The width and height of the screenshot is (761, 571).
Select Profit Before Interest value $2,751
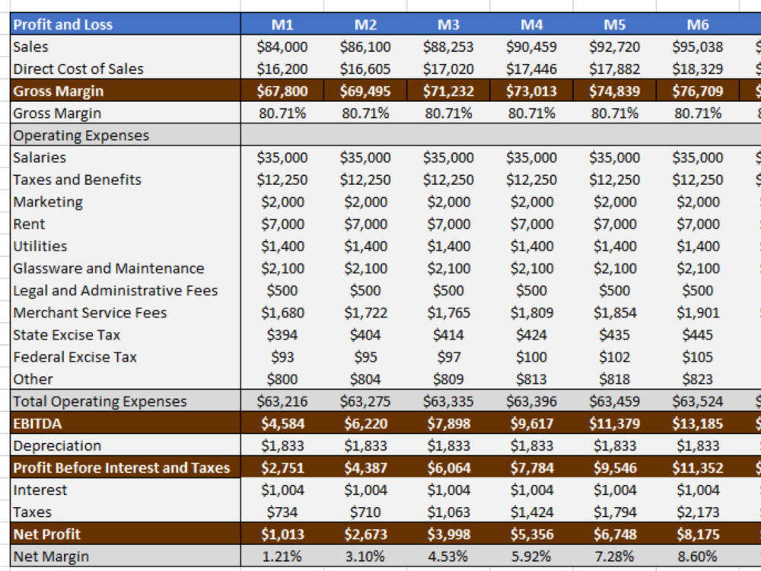coord(282,467)
